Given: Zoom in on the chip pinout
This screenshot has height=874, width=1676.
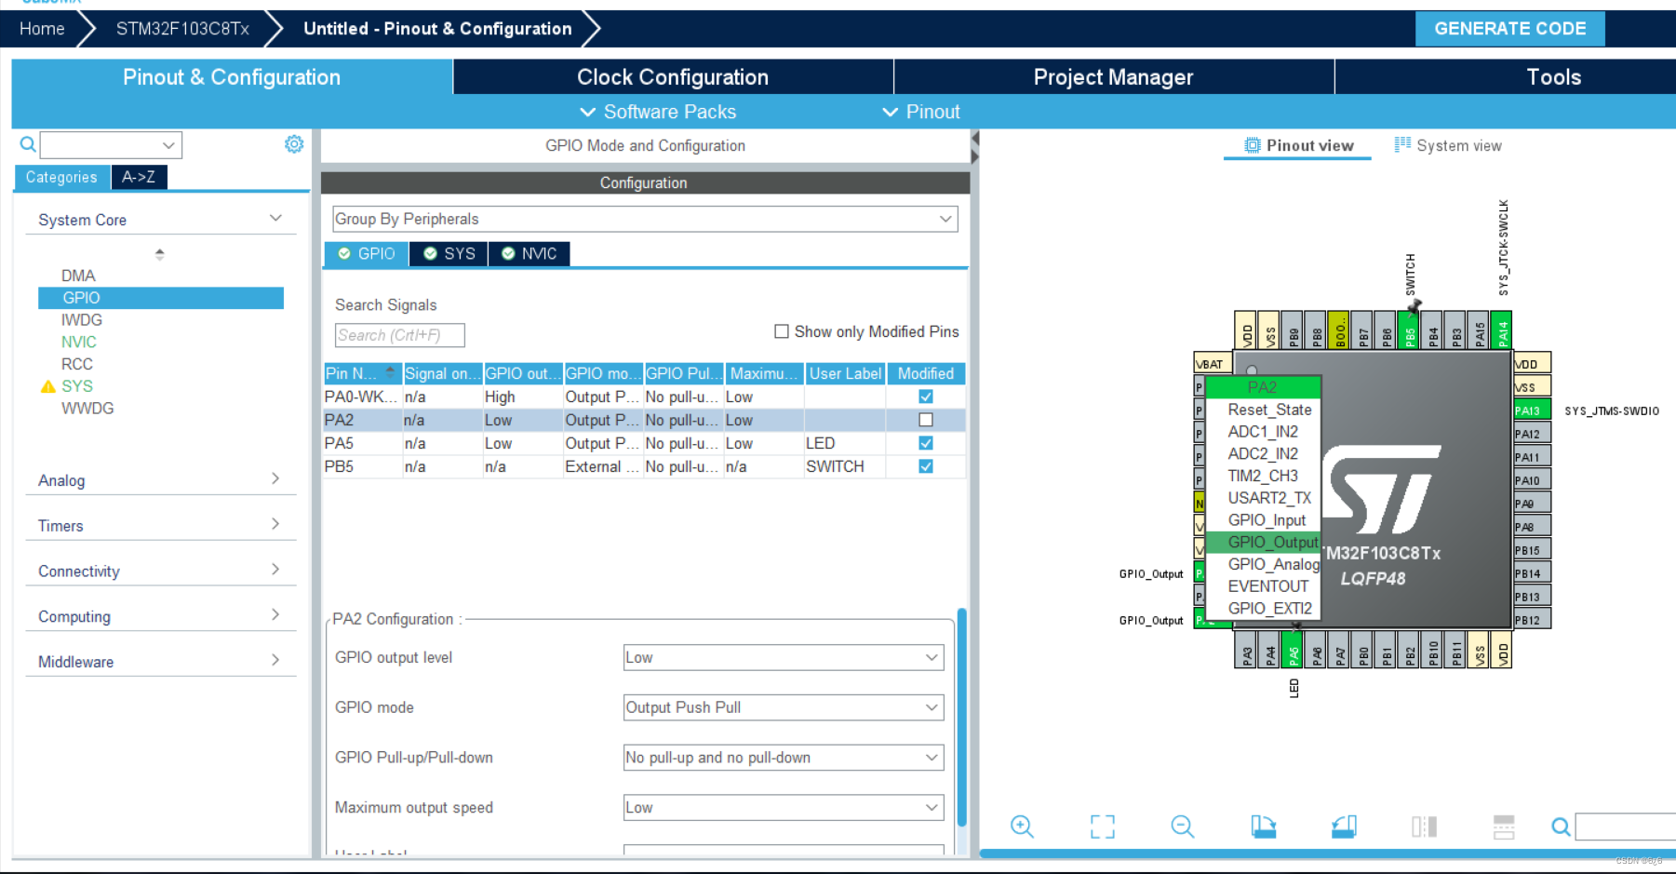Looking at the screenshot, I should coord(1022,827).
